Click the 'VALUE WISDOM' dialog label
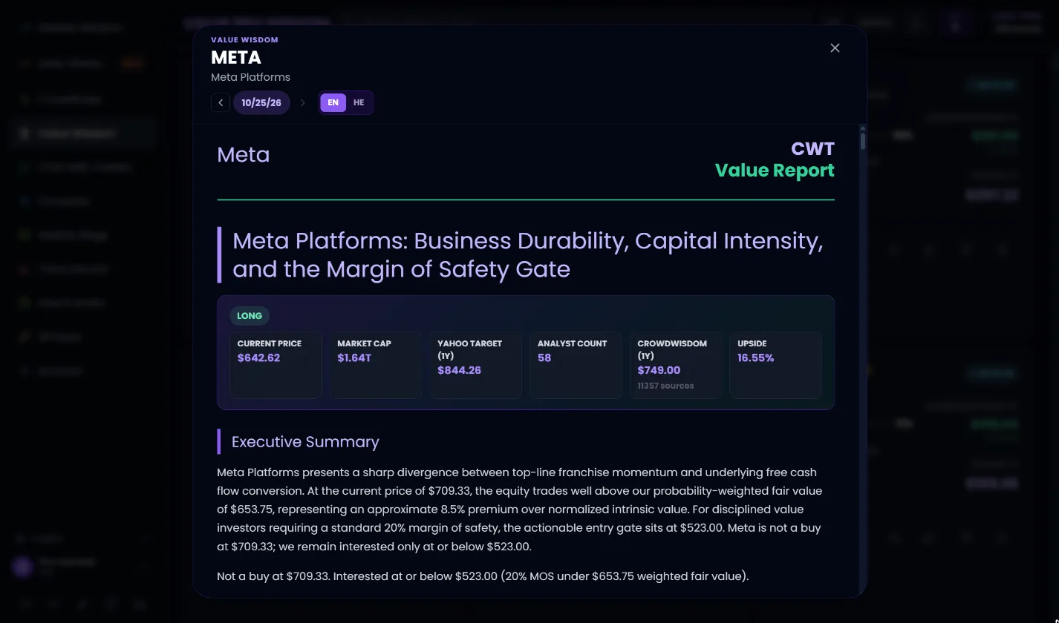Image resolution: width=1059 pixels, height=623 pixels. pyautogui.click(x=244, y=40)
